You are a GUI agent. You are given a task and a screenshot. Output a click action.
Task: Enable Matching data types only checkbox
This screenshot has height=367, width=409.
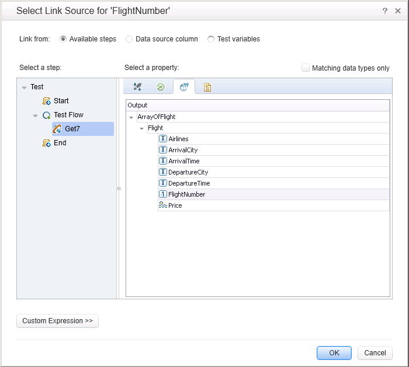coord(306,68)
